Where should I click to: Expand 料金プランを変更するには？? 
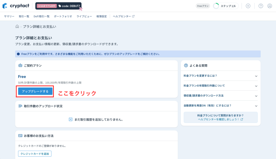point(220,76)
